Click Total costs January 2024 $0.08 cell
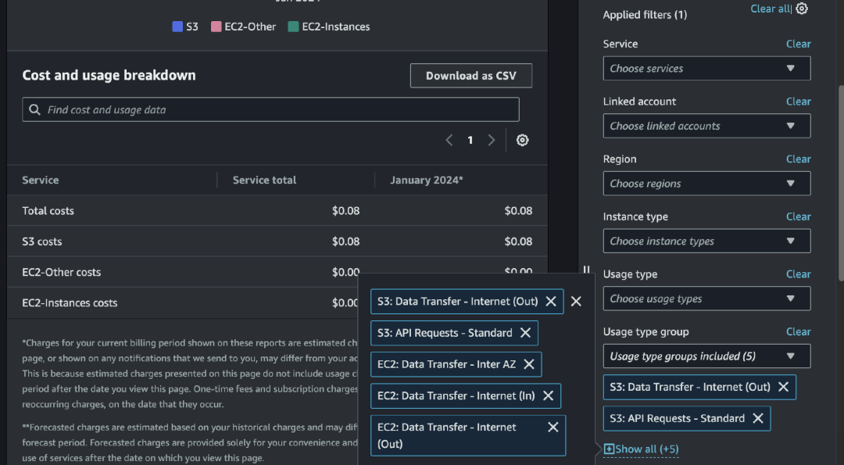The height and width of the screenshot is (465, 844). coord(518,211)
